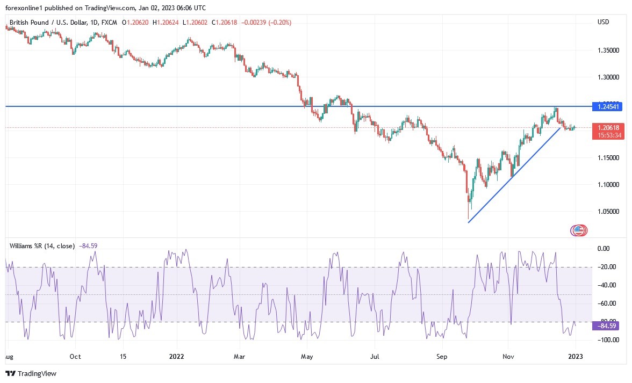The height and width of the screenshot is (383, 632).
Task: Click the USD currency label on price scale
Action: (603, 22)
